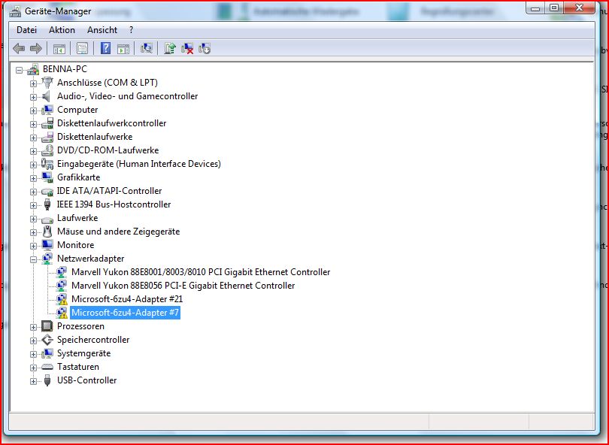The image size is (609, 445).
Task: Open the Aktion menu
Action: 62,30
